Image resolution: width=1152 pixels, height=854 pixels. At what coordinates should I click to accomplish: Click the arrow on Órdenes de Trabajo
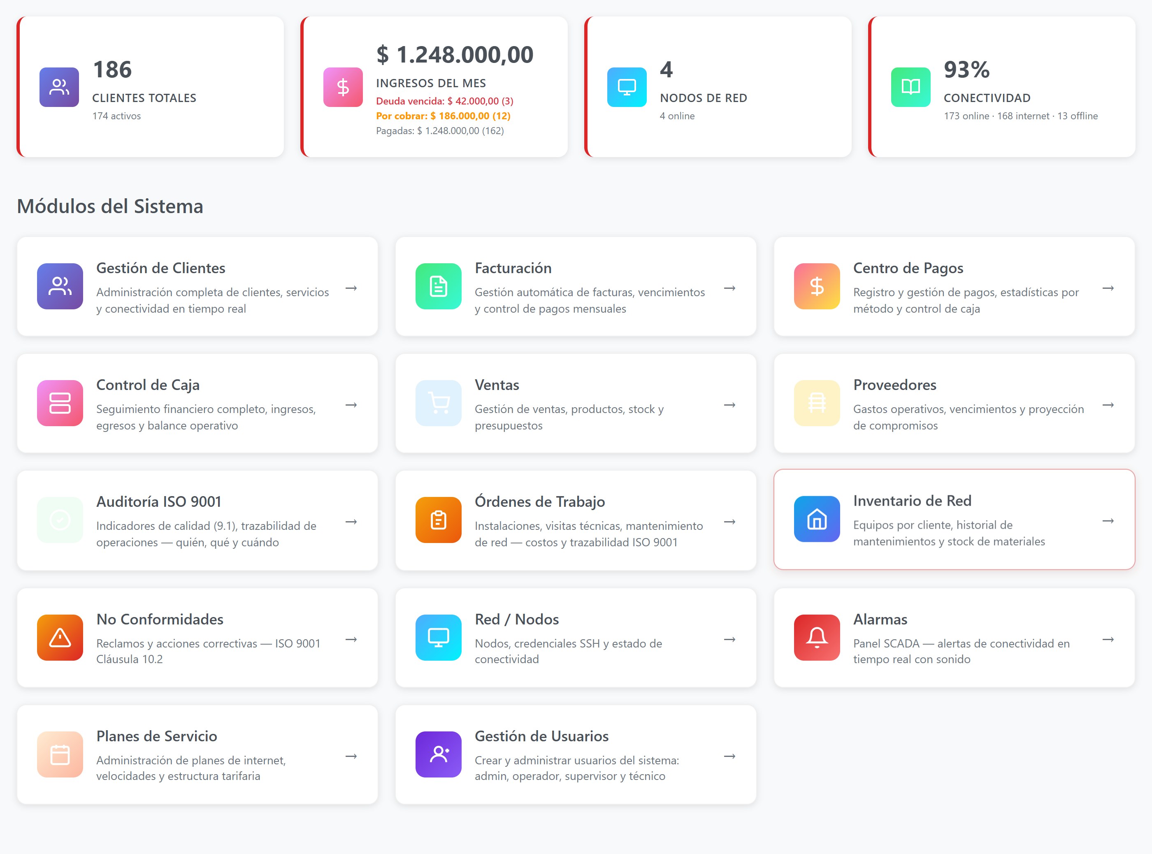[729, 522]
